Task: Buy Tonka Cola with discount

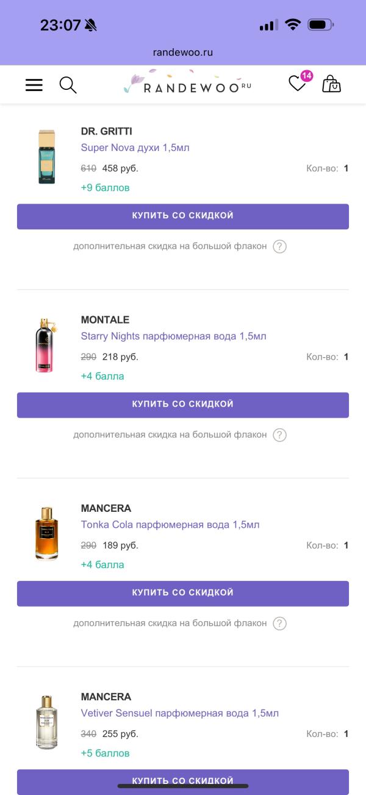Action: coord(183,593)
